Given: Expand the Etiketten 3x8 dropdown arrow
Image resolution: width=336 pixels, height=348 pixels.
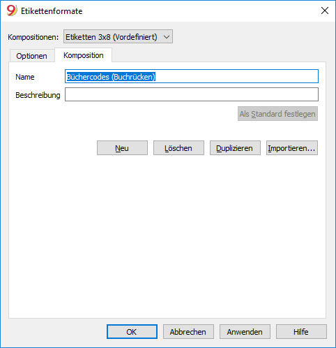Looking at the screenshot, I should [x=167, y=37].
